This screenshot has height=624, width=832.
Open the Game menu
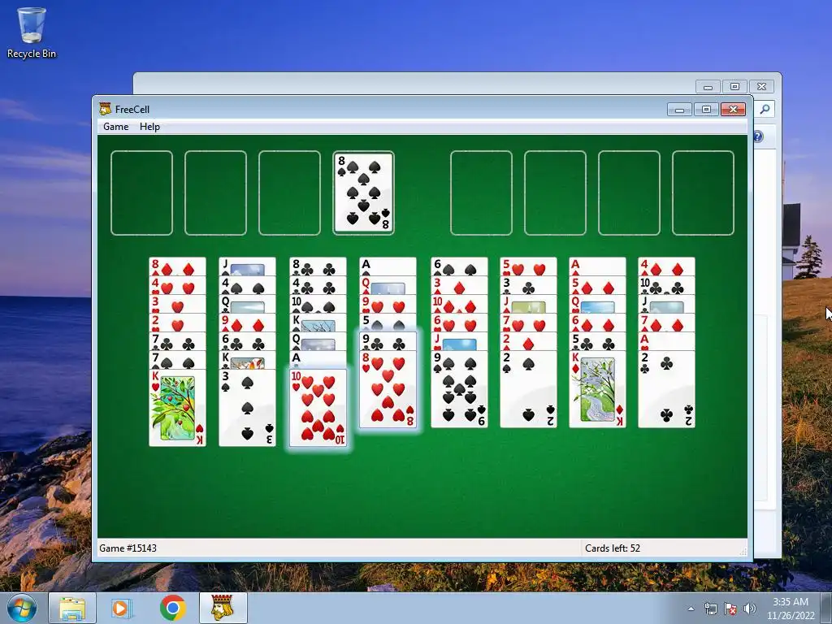pyautogui.click(x=115, y=126)
